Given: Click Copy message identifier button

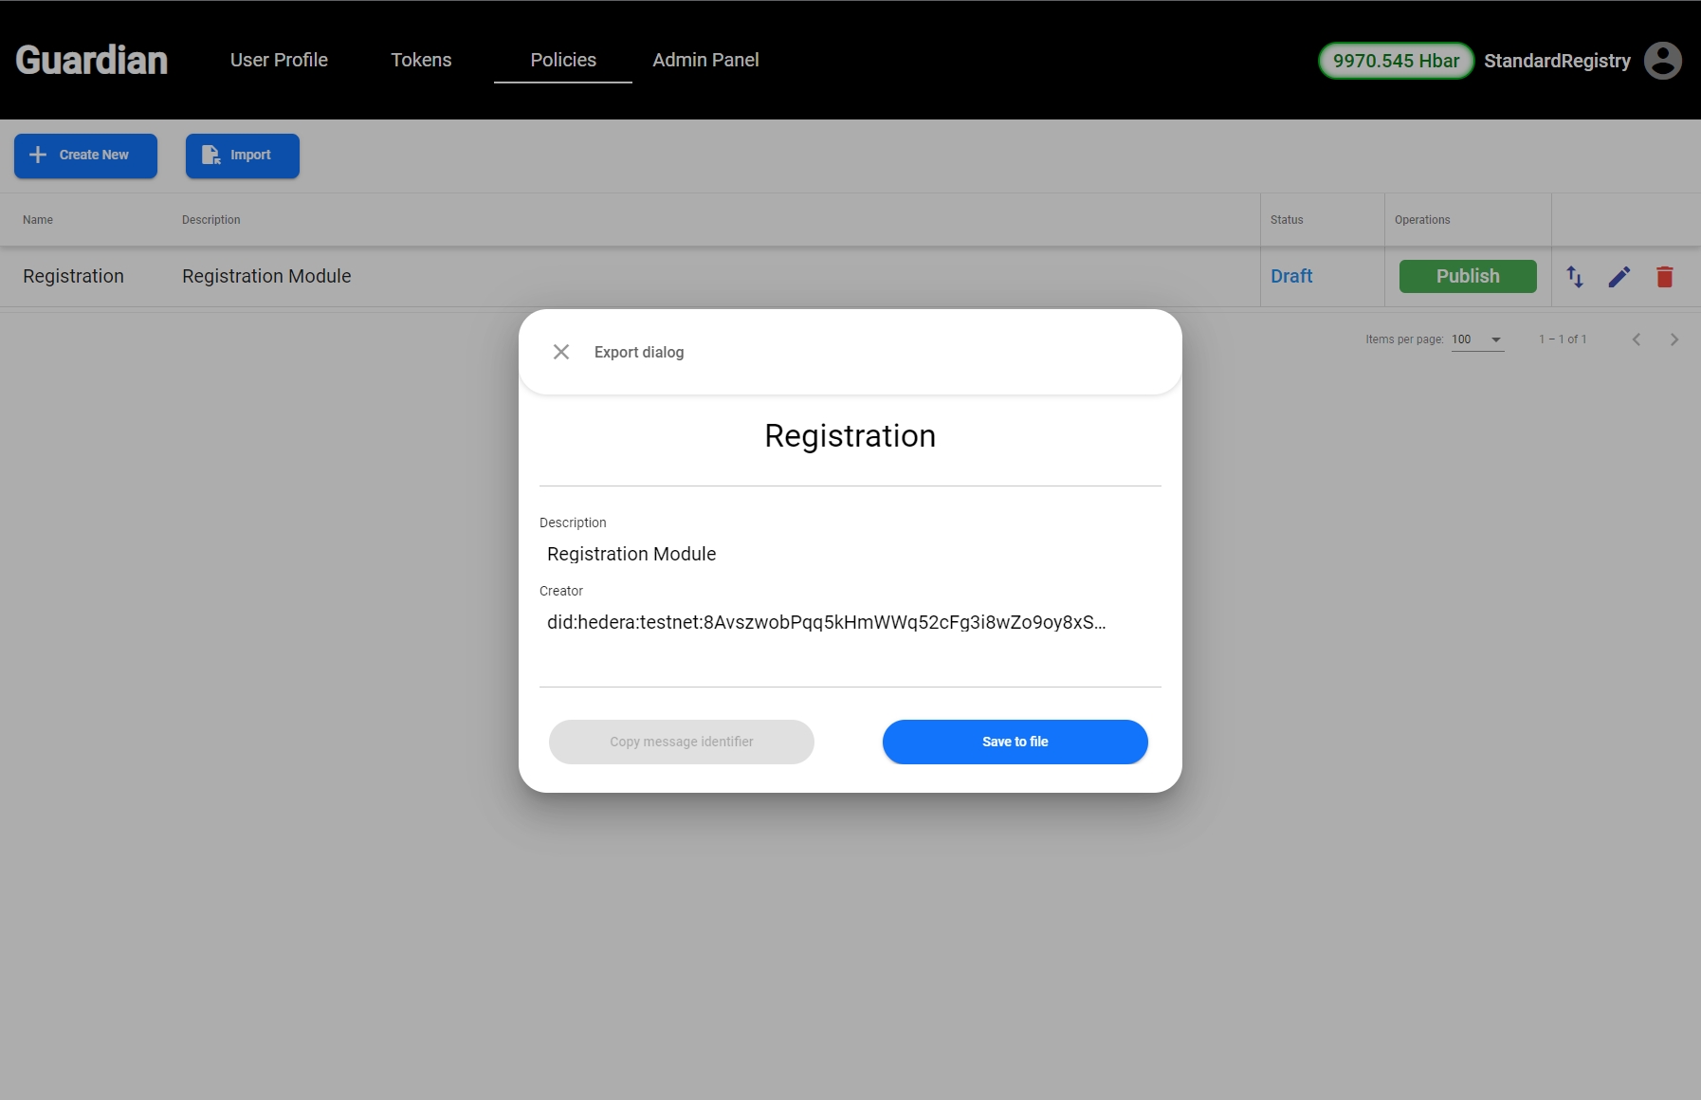Looking at the screenshot, I should coord(681,742).
